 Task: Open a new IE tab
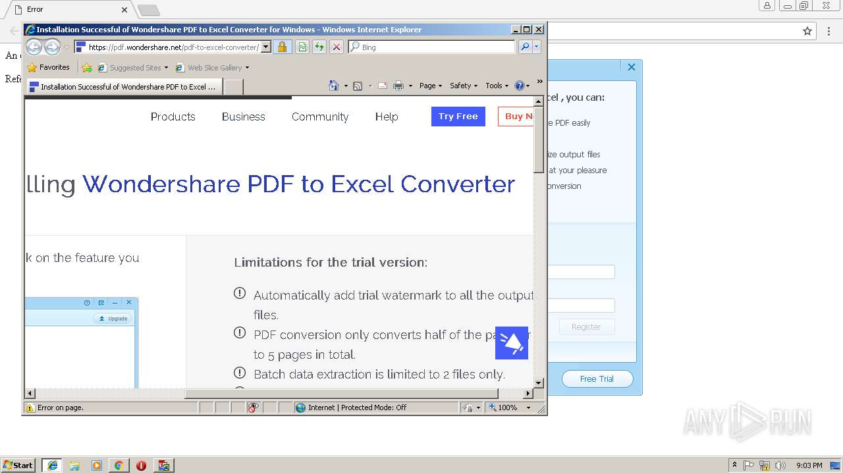click(x=234, y=86)
